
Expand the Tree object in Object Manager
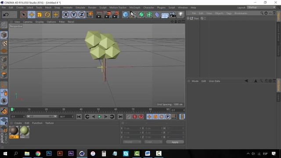188,18
